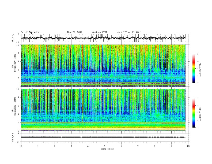Click the date text "Dec. 28, 2018"
The image size is (212, 164).
tap(75, 32)
